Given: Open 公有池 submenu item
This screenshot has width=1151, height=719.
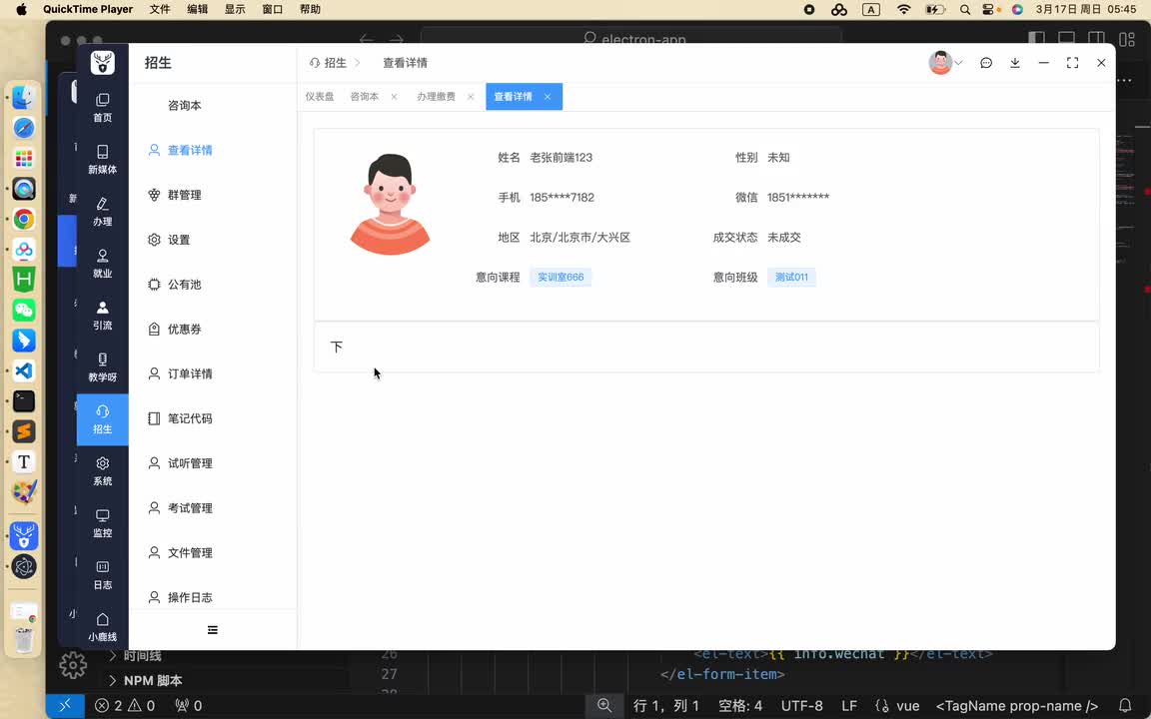Looking at the screenshot, I should coord(184,285).
